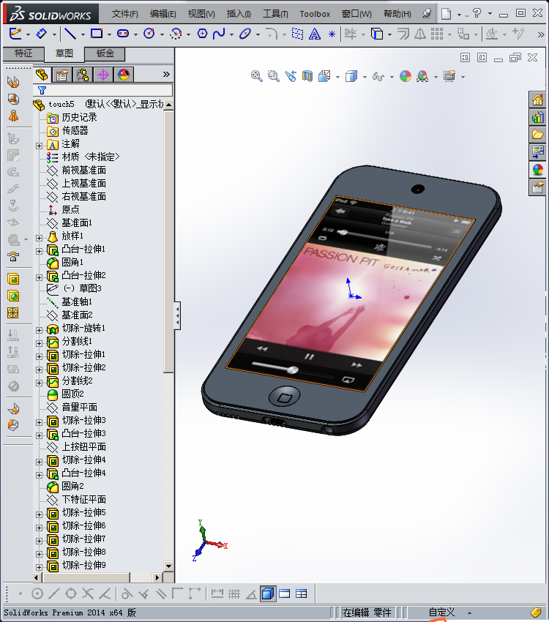Open the 插入(I) menu
Viewport: 549px width, 622px height.
click(x=239, y=14)
